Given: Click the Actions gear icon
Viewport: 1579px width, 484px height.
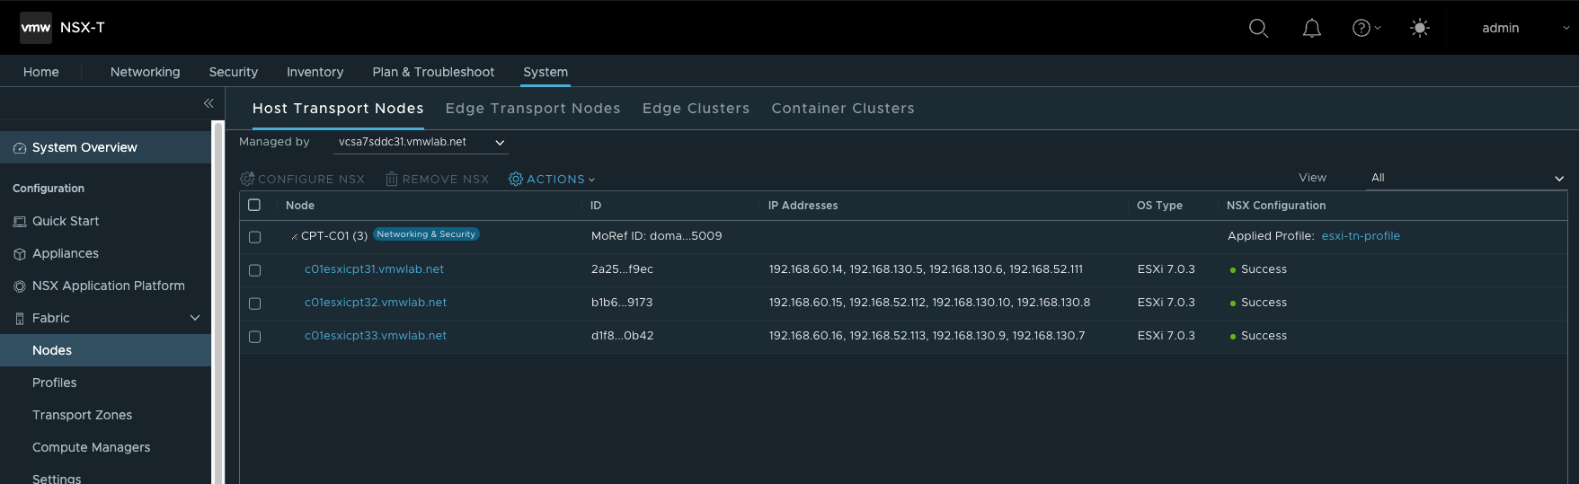Looking at the screenshot, I should tap(516, 179).
